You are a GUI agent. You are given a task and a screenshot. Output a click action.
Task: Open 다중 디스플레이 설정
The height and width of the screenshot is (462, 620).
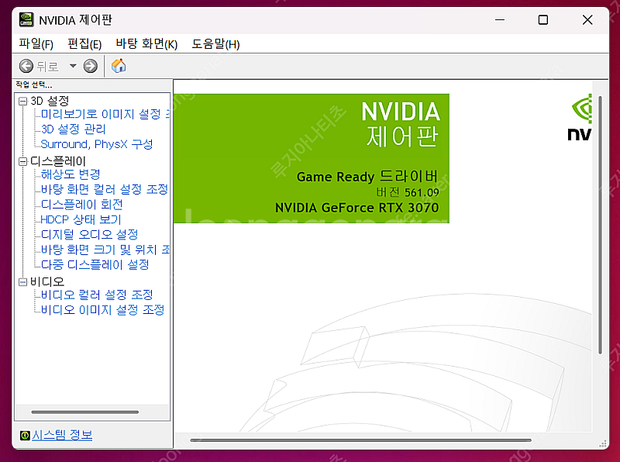point(95,264)
